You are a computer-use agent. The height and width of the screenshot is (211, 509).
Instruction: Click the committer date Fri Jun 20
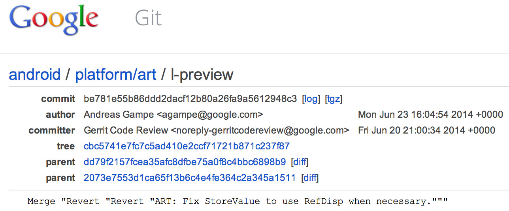pos(426,130)
